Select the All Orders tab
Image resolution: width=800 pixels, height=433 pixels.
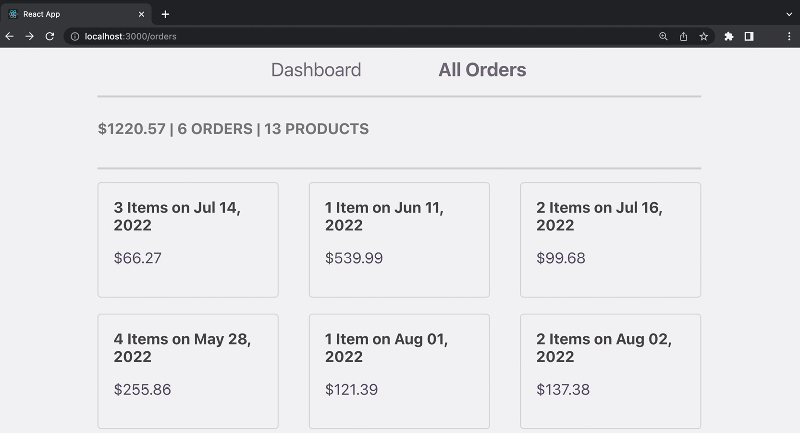point(482,70)
